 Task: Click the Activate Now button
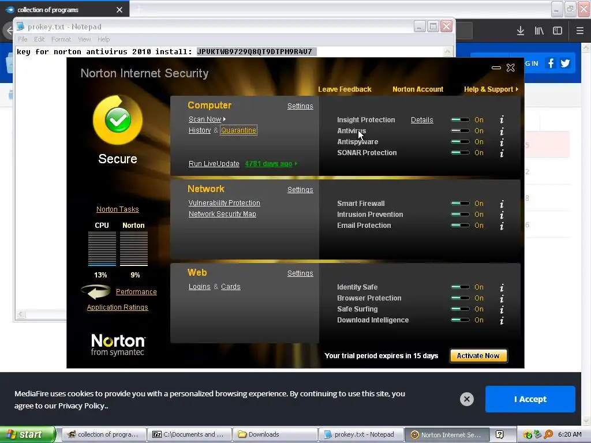click(x=478, y=356)
